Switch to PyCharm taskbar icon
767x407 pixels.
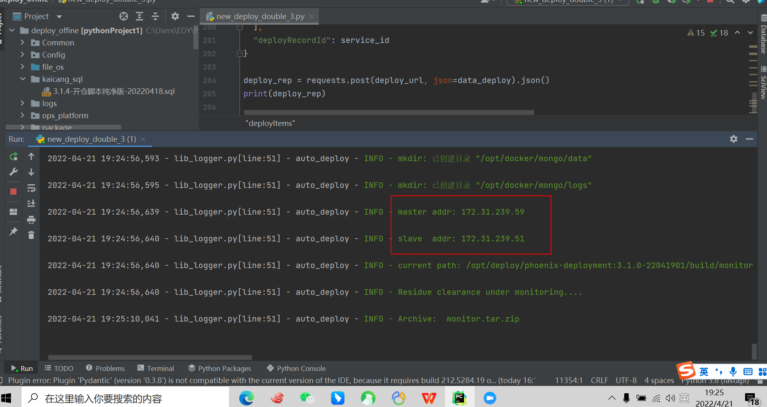(x=459, y=398)
